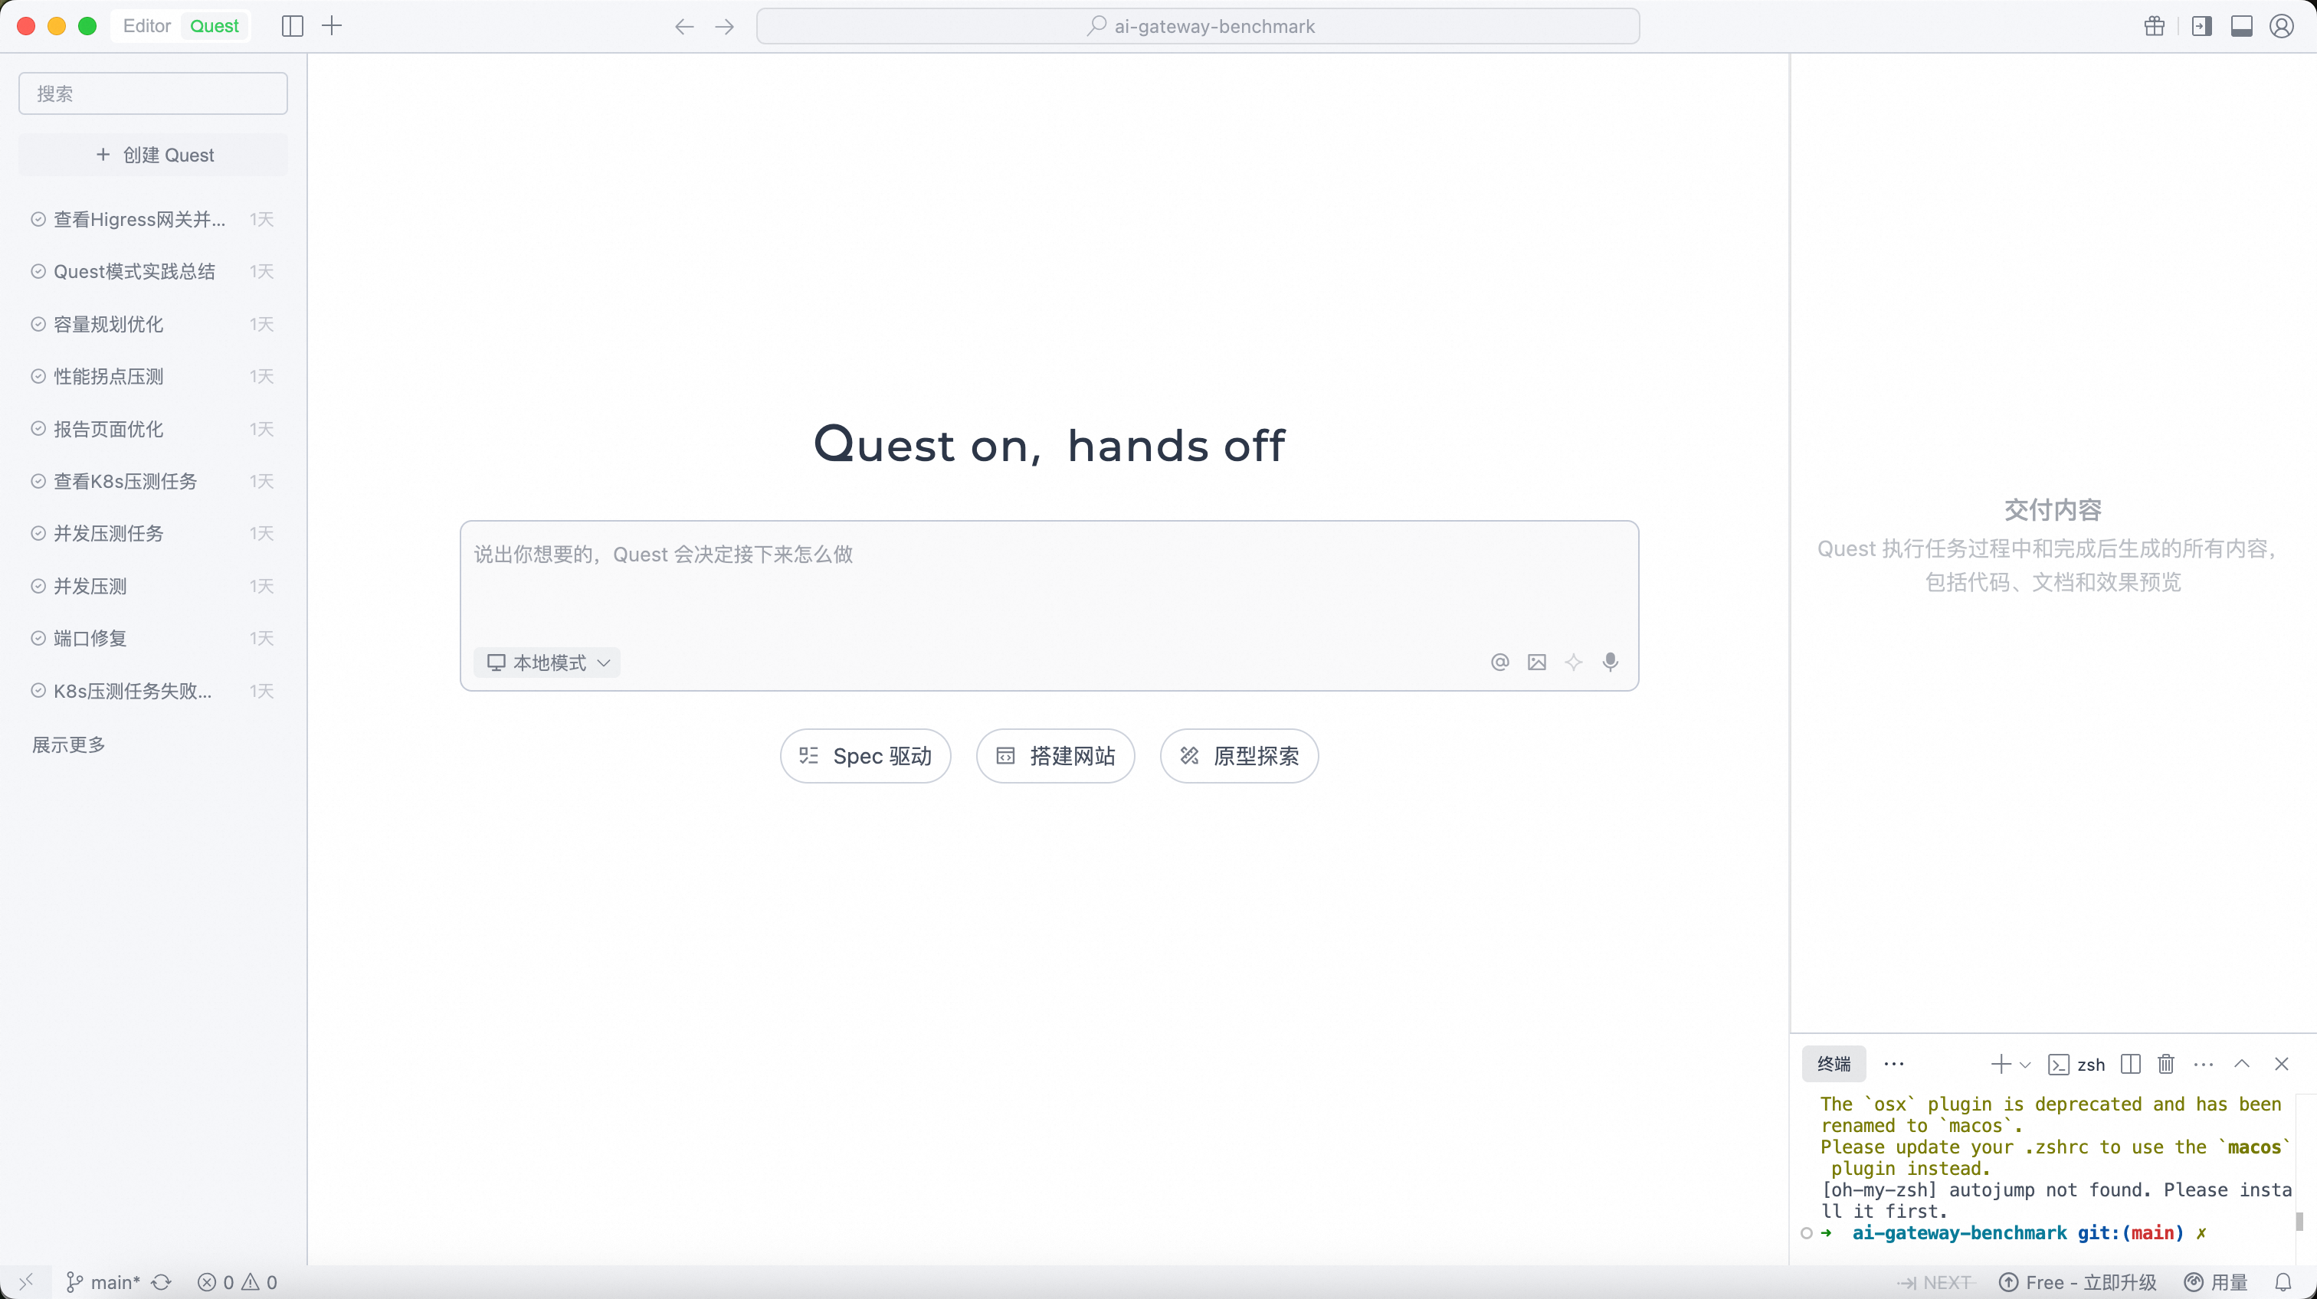Click the image attachment icon in prompt box
The width and height of the screenshot is (2317, 1299).
click(1536, 663)
